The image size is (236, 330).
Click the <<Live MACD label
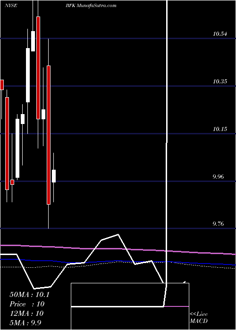[x=199, y=318]
